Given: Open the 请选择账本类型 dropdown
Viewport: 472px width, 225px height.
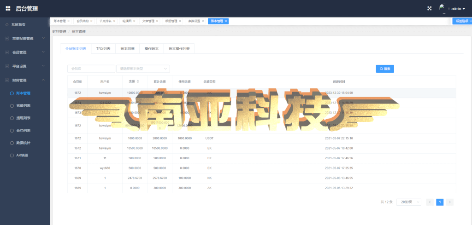Looking at the screenshot, I should (143, 69).
